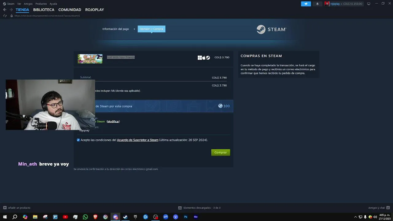Screen dimensions: 393x221
Task: Open the Windows Start menu
Action: coord(5,217)
